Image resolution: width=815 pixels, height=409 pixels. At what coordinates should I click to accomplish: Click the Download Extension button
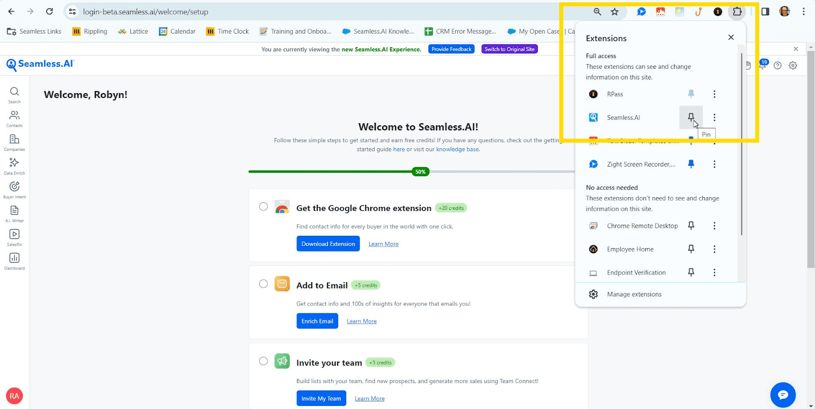point(328,243)
